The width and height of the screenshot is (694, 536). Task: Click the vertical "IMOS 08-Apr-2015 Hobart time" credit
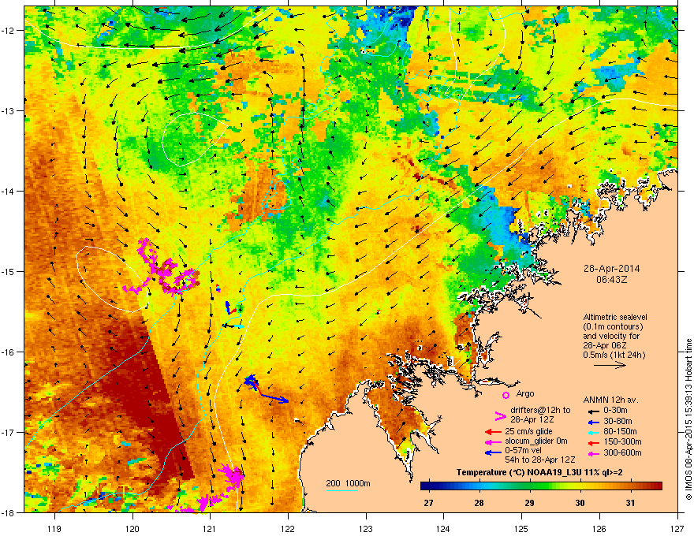pyautogui.click(x=688, y=419)
